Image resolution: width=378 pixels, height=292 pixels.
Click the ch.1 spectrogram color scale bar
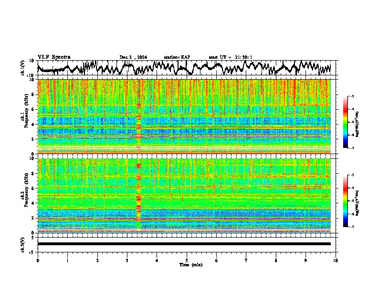346,122
